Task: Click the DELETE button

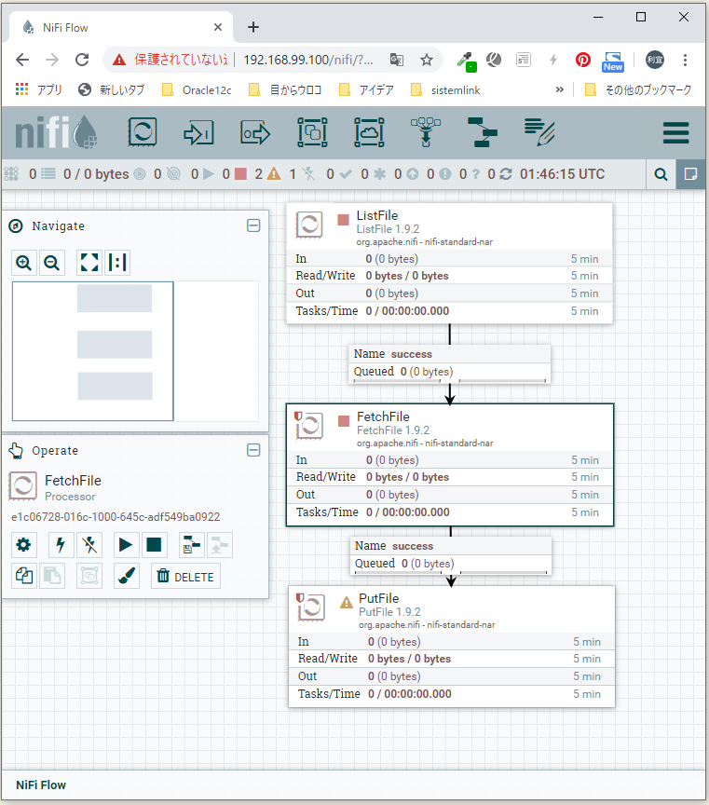Action: tap(185, 576)
